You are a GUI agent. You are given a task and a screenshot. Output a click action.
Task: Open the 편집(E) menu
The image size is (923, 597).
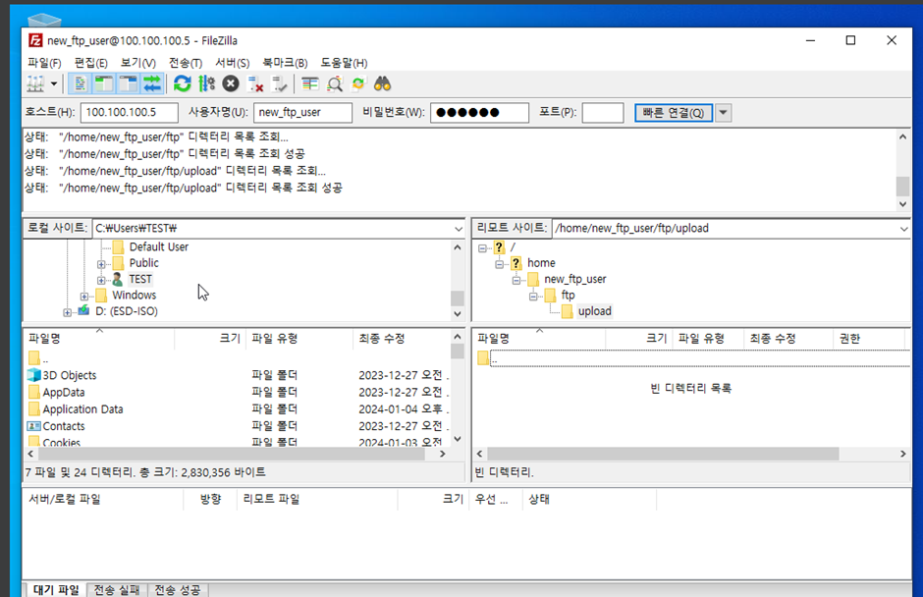click(90, 63)
